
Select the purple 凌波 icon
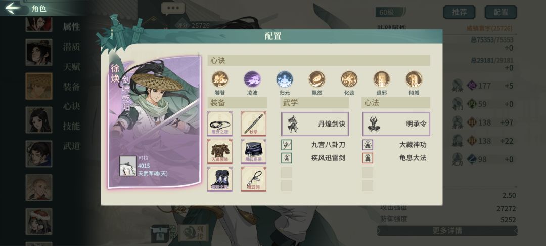click(252, 79)
